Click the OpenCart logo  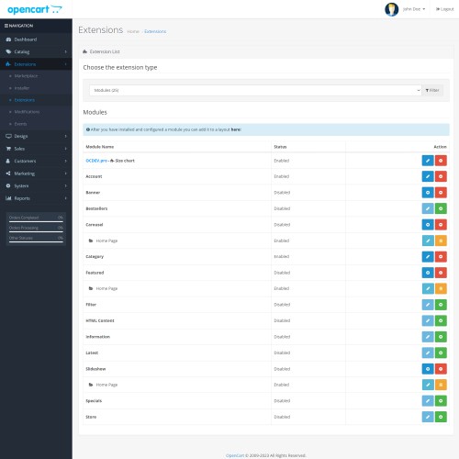coord(35,9)
